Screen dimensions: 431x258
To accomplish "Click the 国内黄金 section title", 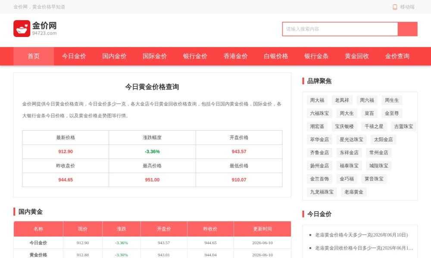I will pyautogui.click(x=30, y=212).
